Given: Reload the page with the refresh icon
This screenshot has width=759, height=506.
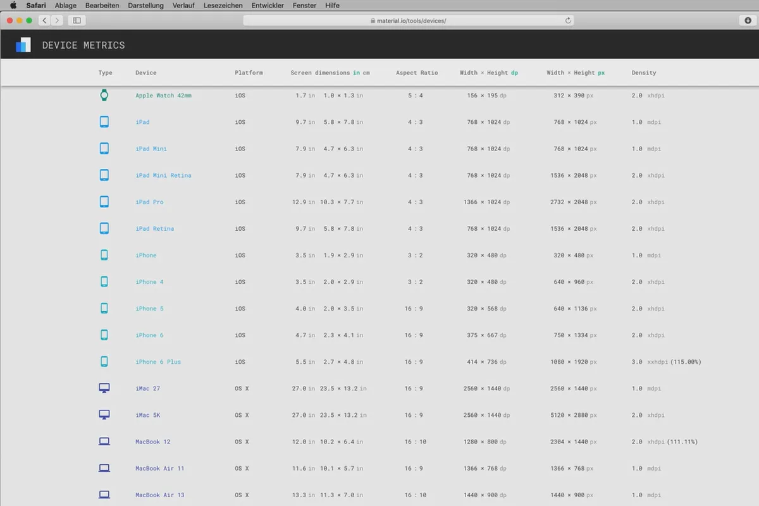Looking at the screenshot, I should click(x=568, y=20).
